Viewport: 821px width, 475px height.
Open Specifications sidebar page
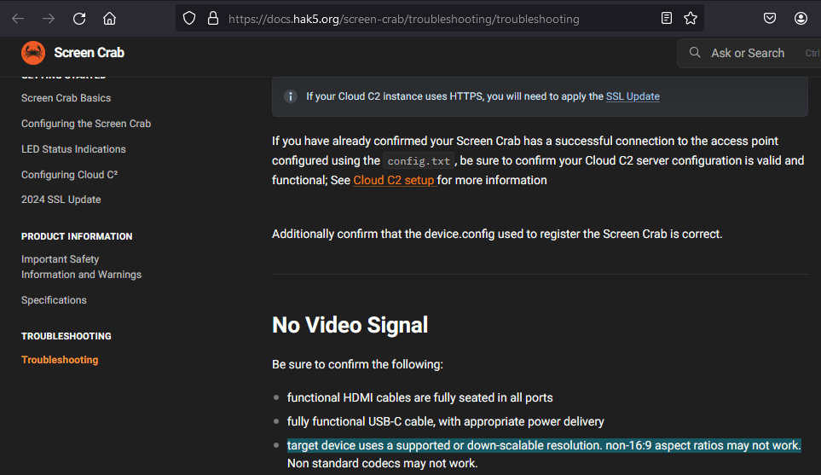click(x=54, y=300)
